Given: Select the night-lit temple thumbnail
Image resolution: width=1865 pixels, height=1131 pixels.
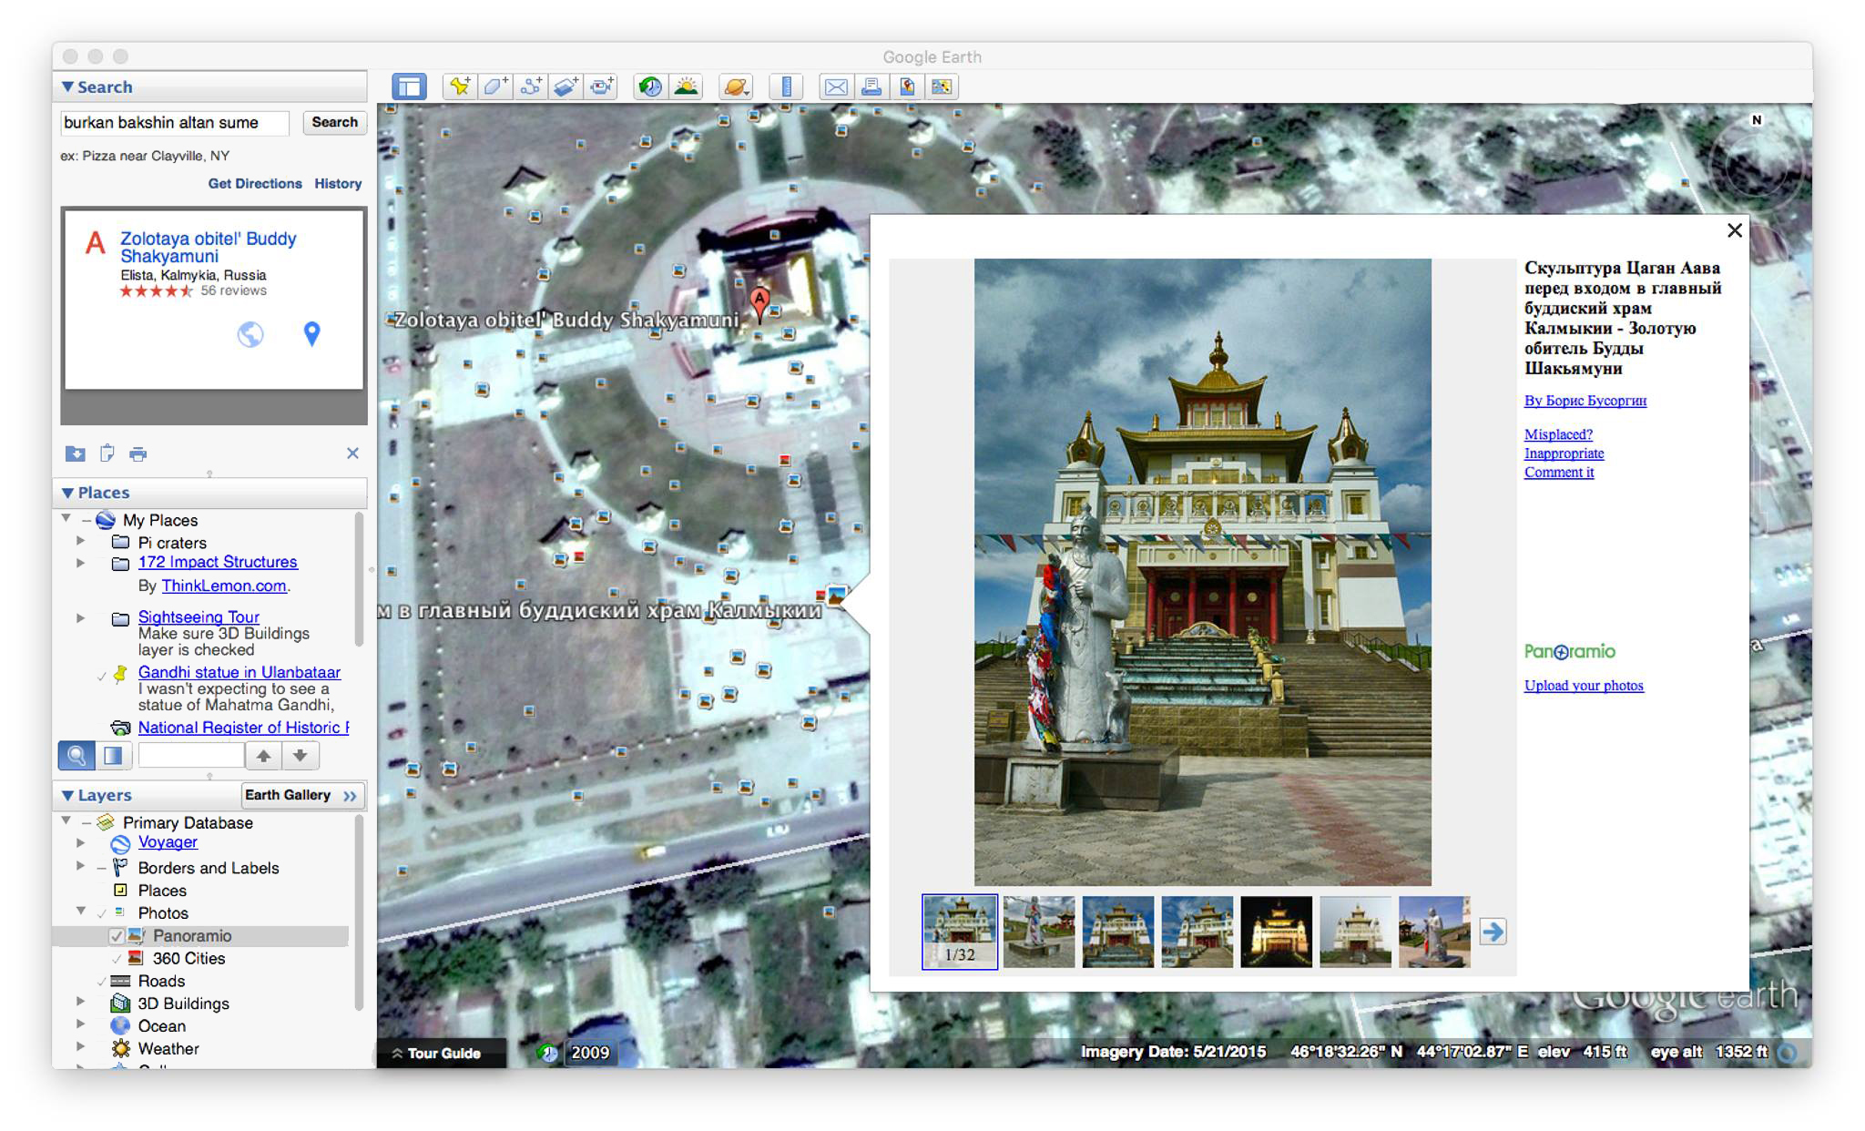Looking at the screenshot, I should 1276,932.
